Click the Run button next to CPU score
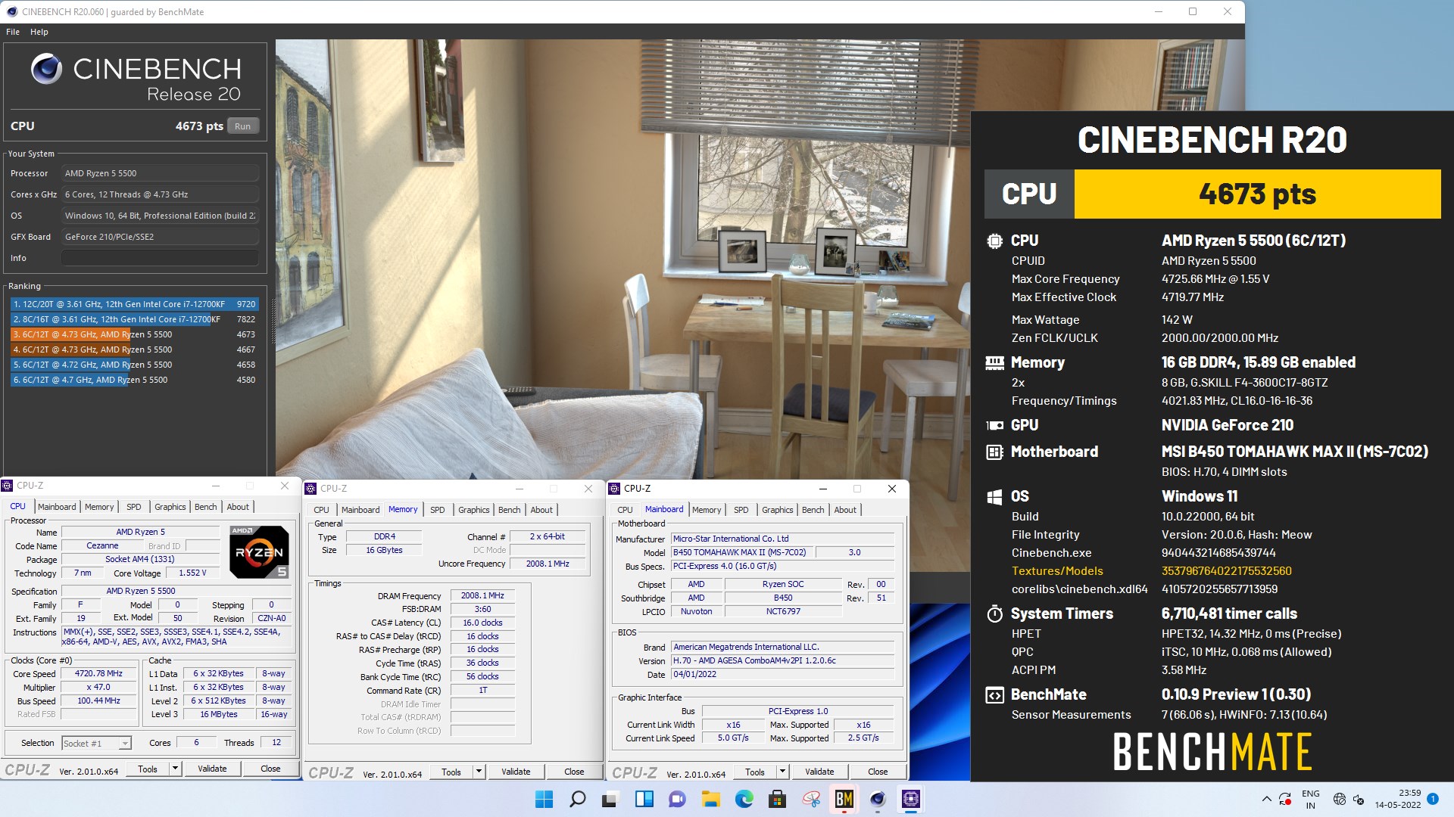Screen dimensions: 1454x817 click(242, 126)
